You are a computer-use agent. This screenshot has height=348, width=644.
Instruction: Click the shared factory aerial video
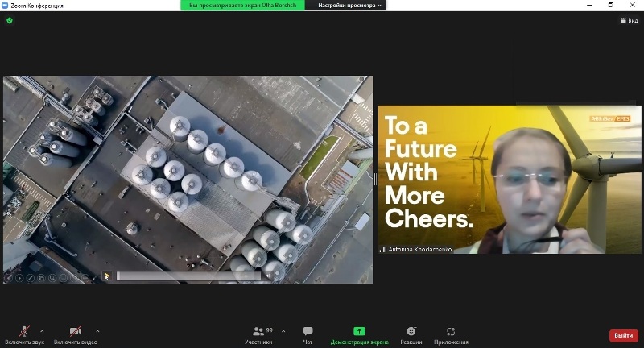tap(188, 180)
